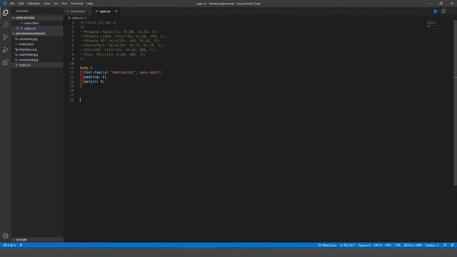Click the Color styles comment on line 1

click(99, 22)
